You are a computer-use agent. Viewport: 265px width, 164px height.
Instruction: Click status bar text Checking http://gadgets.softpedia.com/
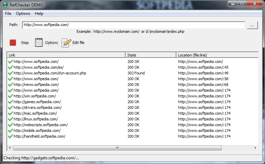coord(41,158)
